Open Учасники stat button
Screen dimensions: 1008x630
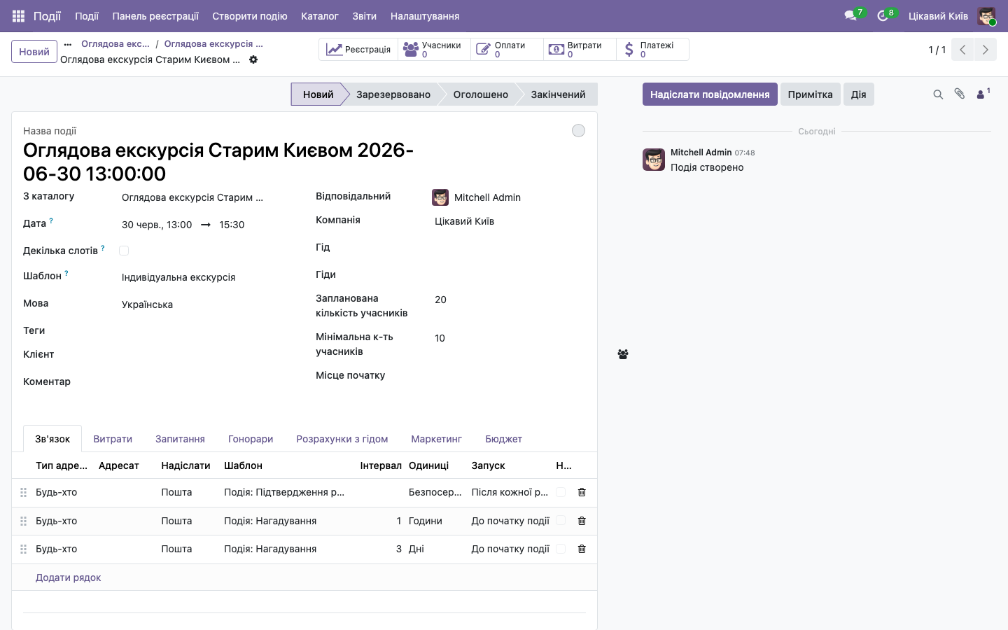(435, 49)
